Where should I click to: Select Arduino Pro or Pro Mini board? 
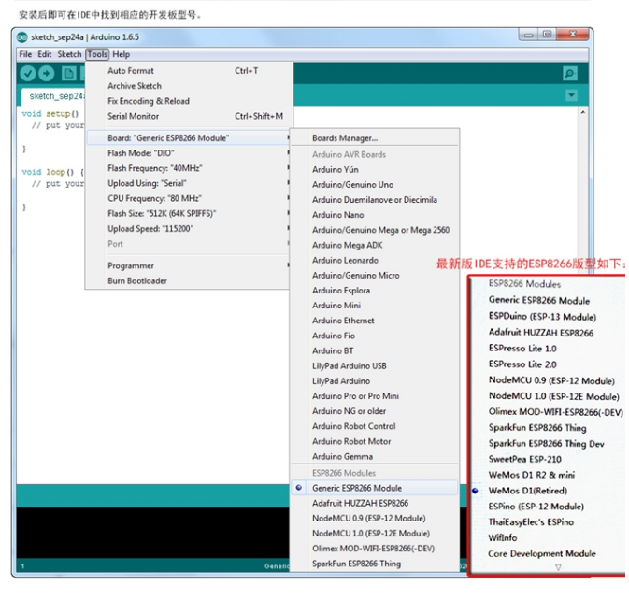(x=374, y=396)
